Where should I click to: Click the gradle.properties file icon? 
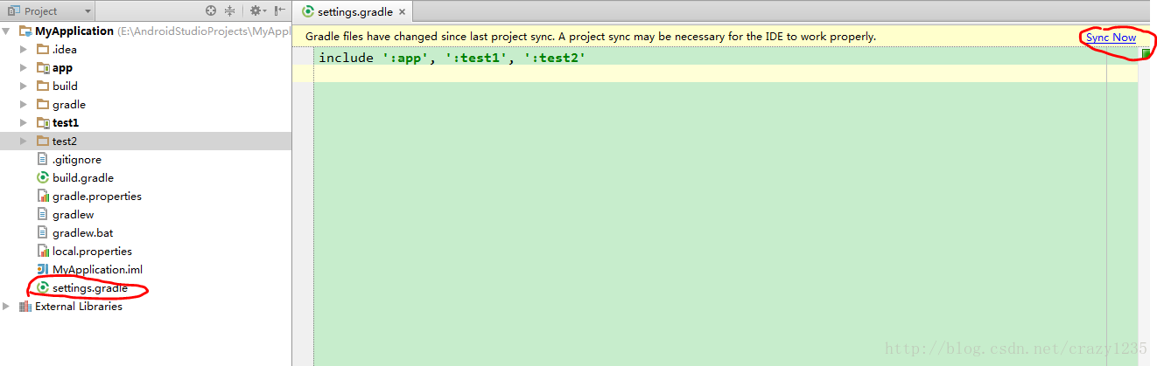click(43, 196)
